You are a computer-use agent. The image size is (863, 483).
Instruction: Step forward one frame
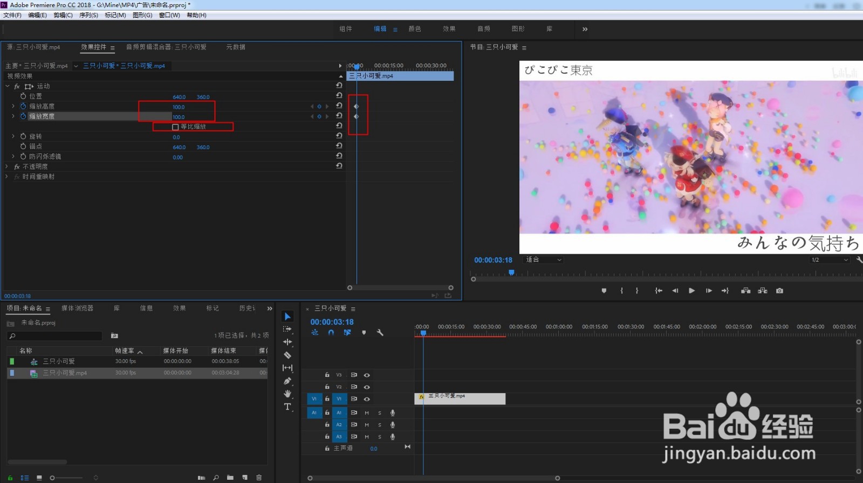pos(709,291)
